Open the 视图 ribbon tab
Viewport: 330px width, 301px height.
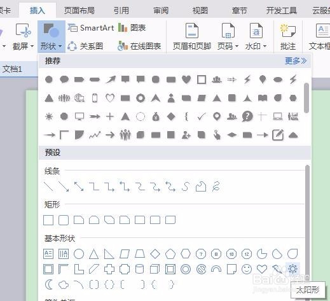[200, 10]
